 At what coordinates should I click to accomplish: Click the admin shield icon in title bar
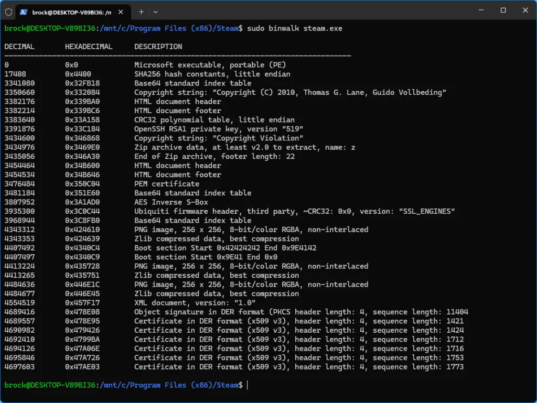tap(8, 12)
